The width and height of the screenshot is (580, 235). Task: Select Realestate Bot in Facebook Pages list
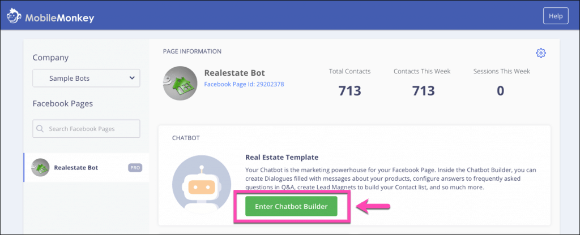[x=87, y=167]
